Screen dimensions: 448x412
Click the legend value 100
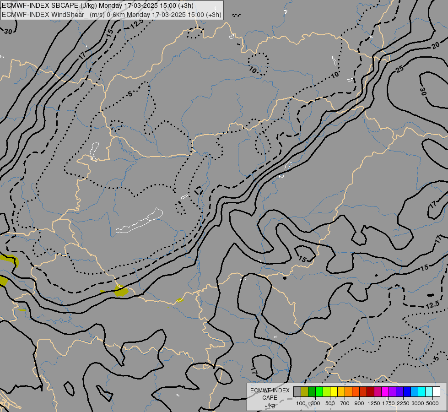301,403
